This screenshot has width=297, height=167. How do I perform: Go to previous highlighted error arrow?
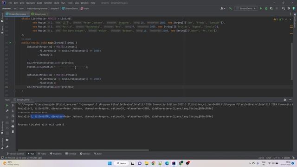[286, 19]
